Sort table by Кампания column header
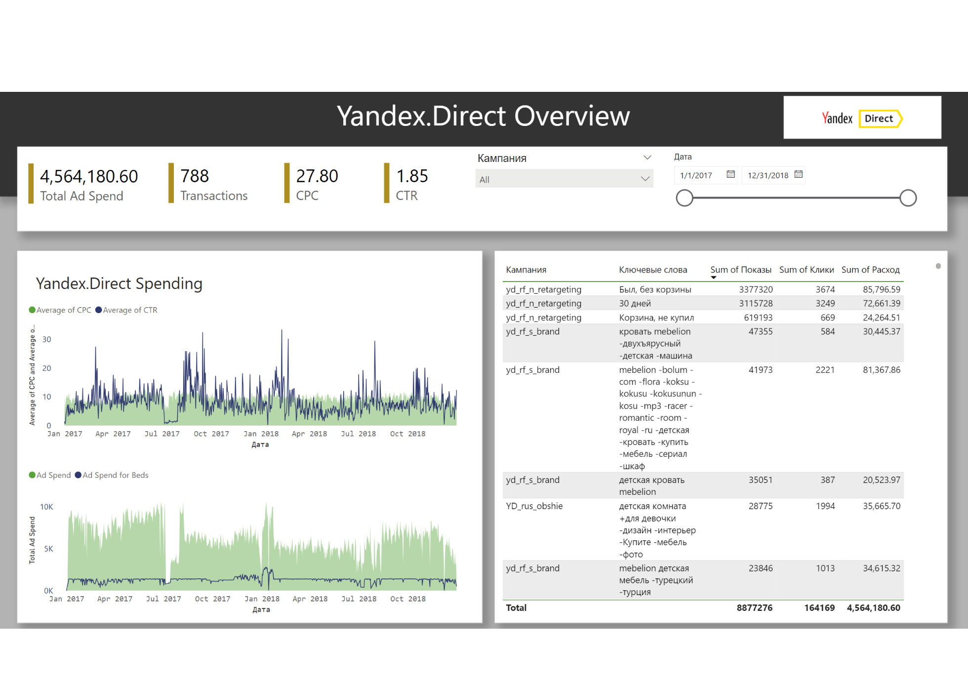This screenshot has height=683, width=968. 526,270
